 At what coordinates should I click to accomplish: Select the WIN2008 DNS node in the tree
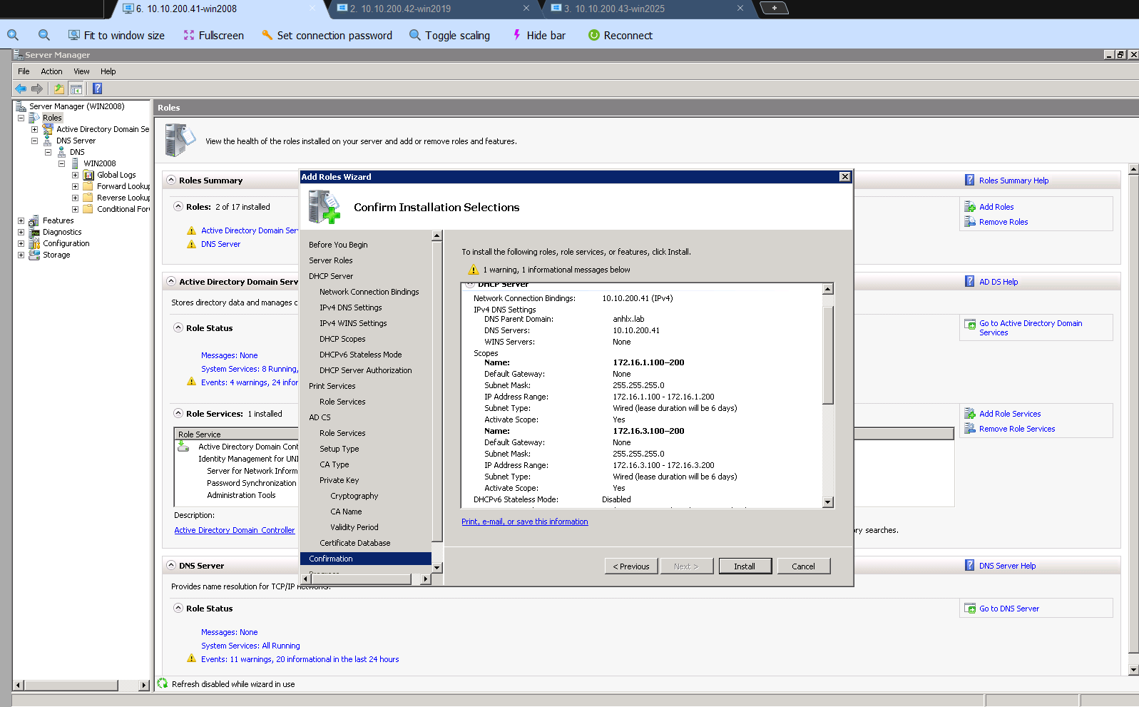click(99, 163)
